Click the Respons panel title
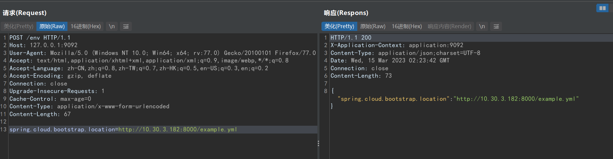The width and height of the screenshot is (613, 159). click(x=346, y=13)
